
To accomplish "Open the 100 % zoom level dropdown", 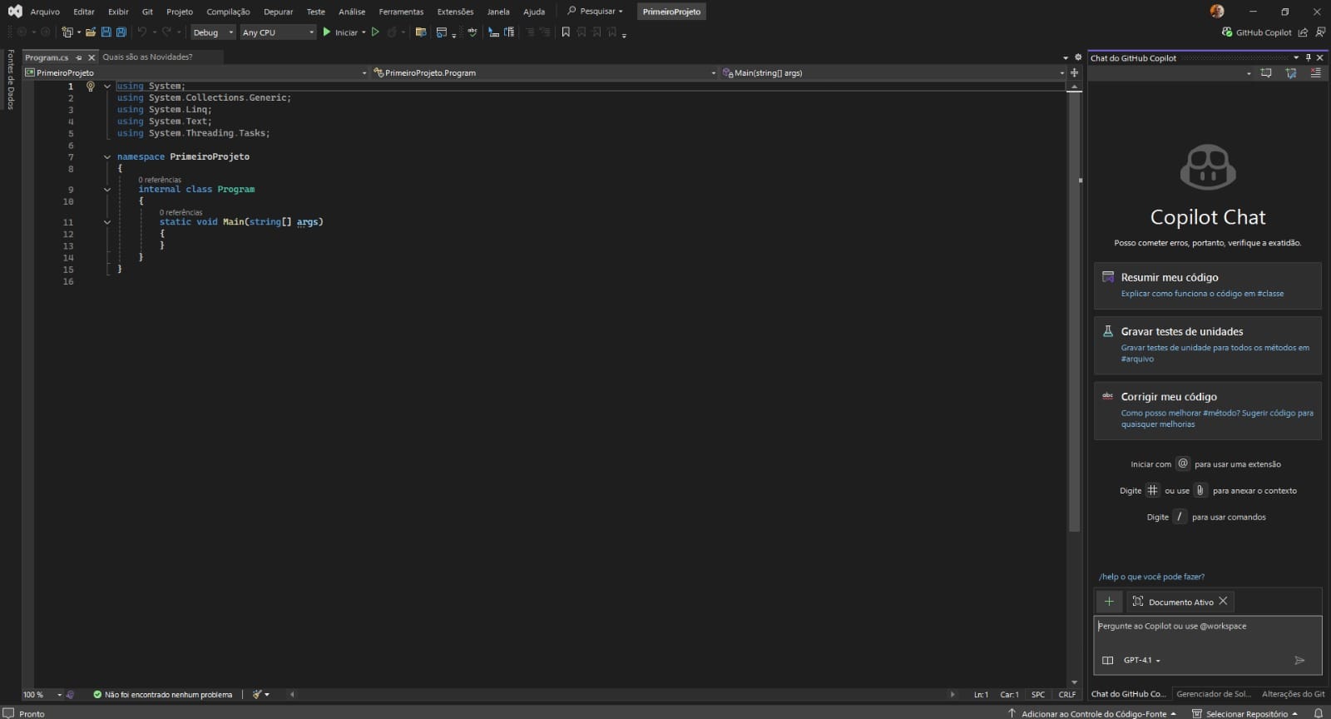I will point(42,694).
